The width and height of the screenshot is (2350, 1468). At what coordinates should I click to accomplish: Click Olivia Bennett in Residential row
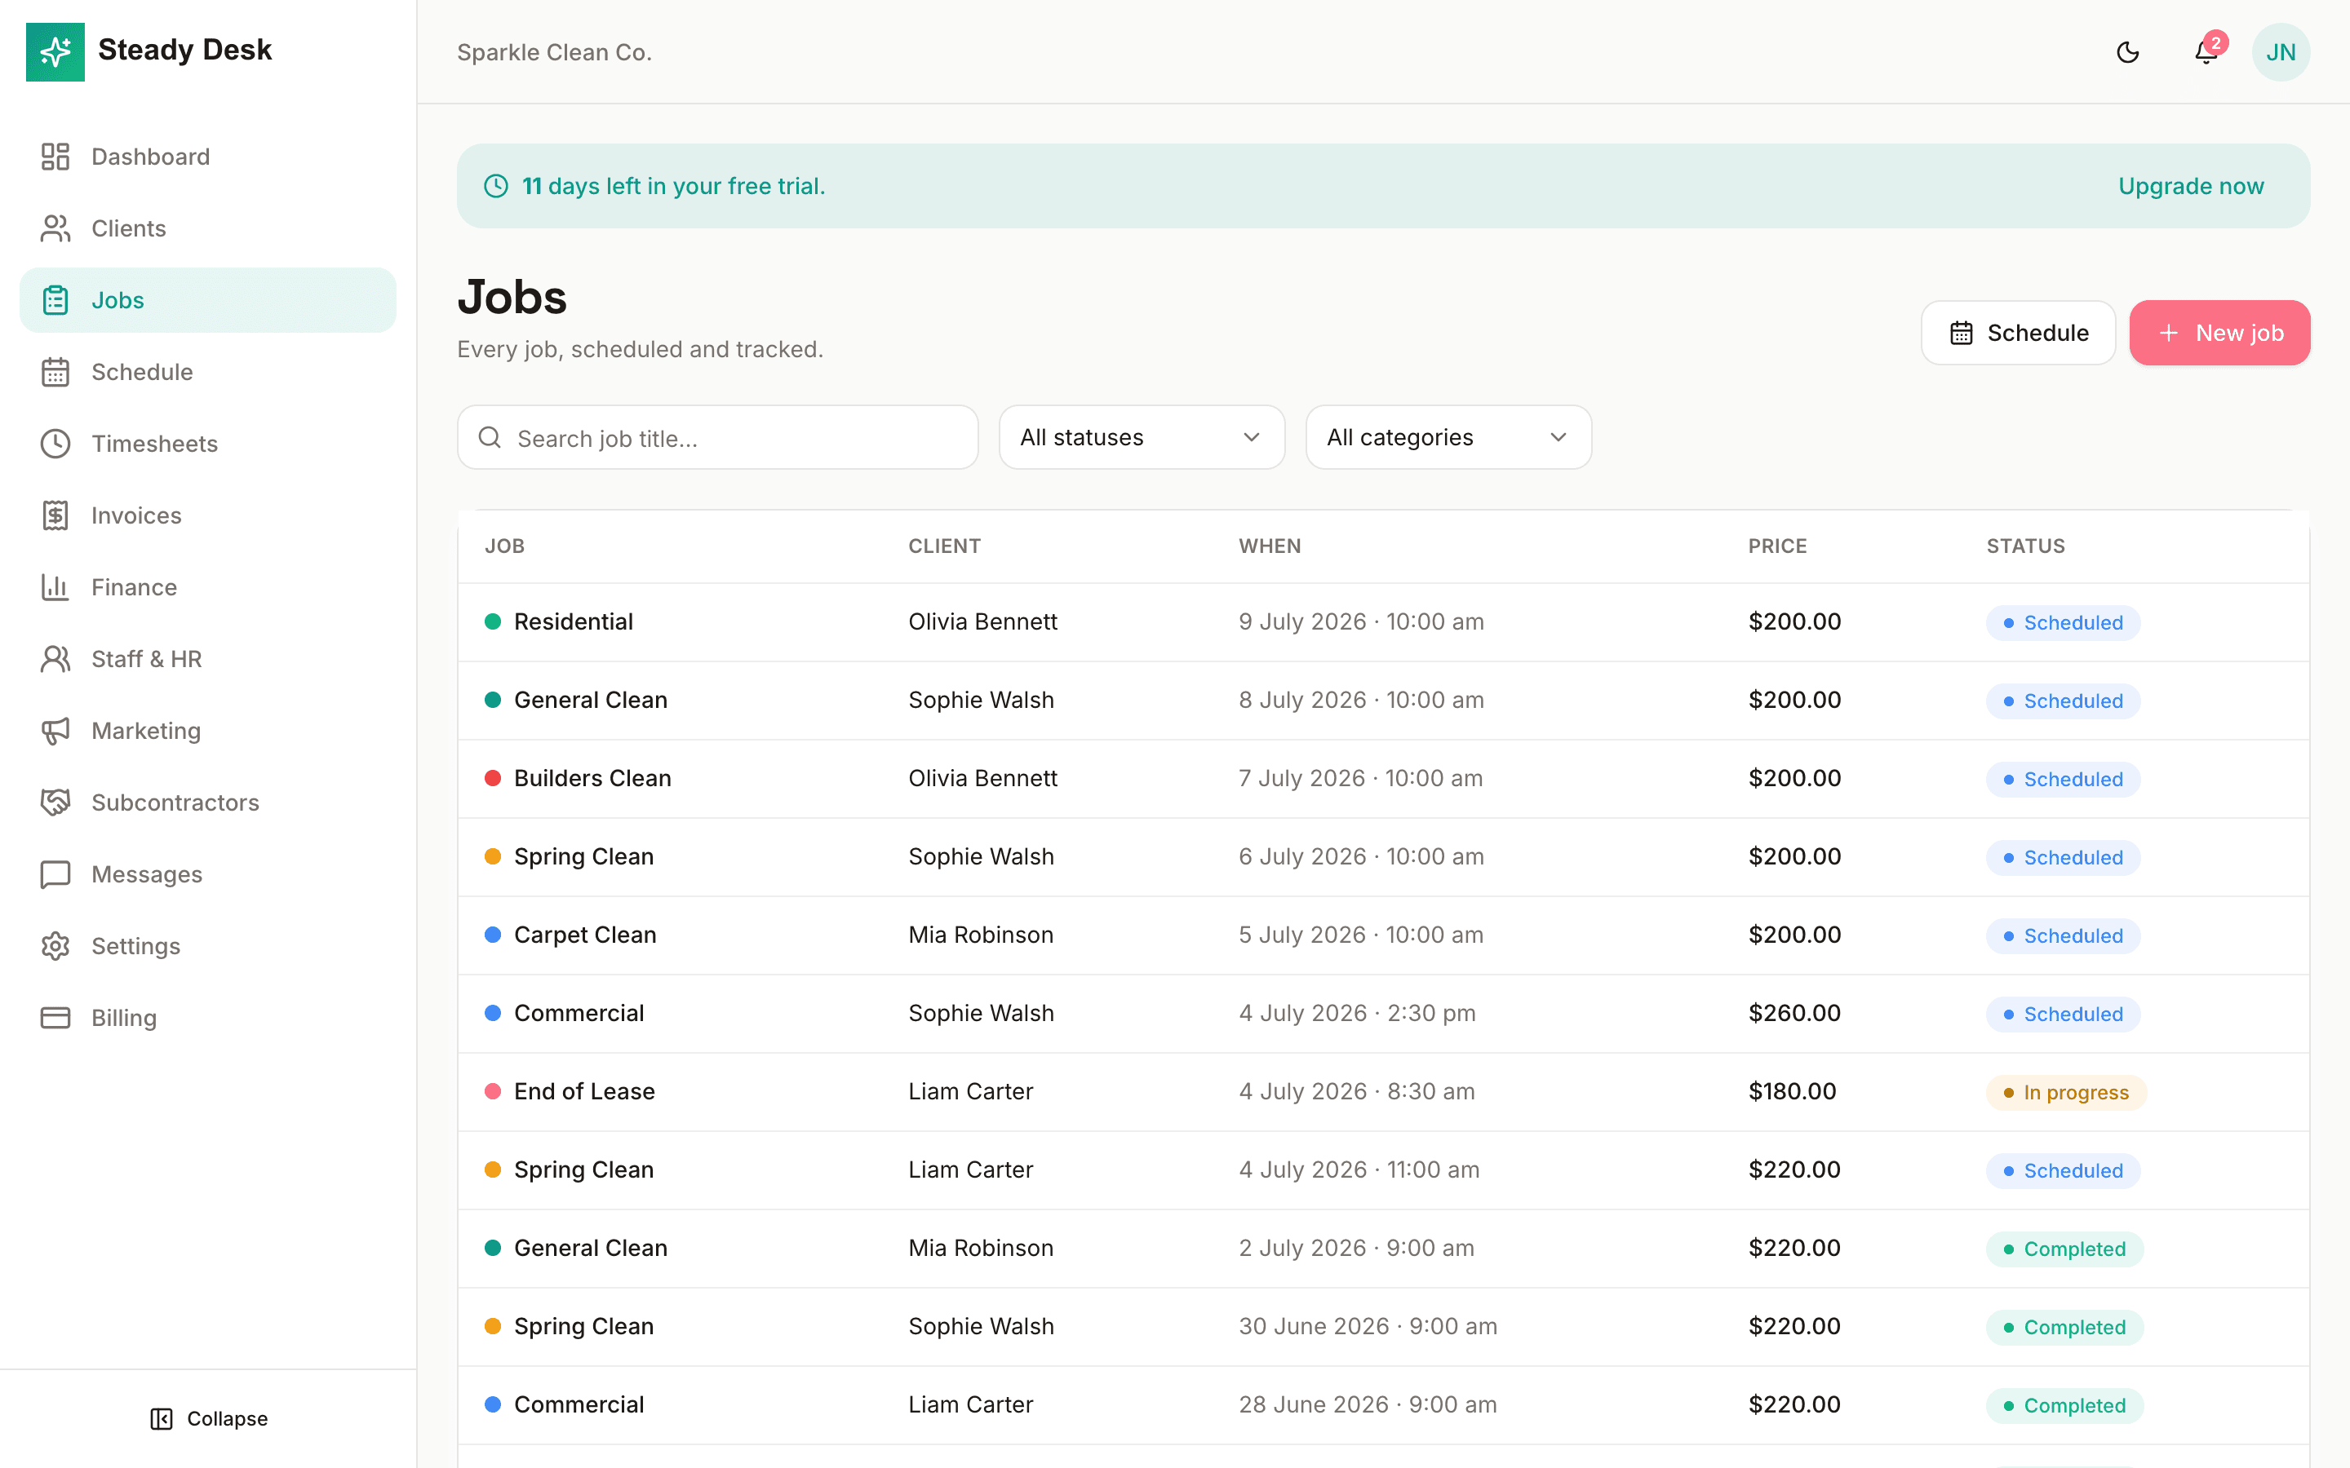(982, 621)
